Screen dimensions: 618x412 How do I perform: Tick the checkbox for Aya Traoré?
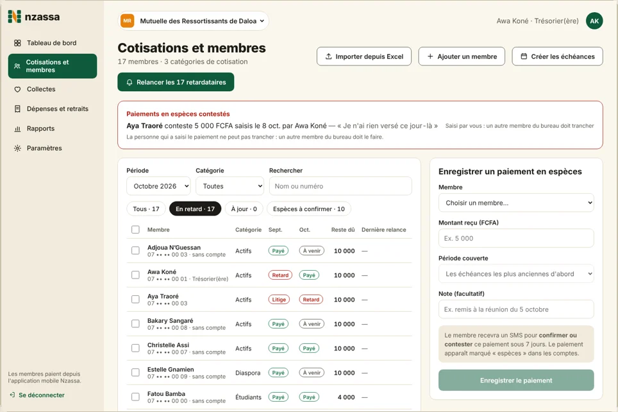coord(135,300)
